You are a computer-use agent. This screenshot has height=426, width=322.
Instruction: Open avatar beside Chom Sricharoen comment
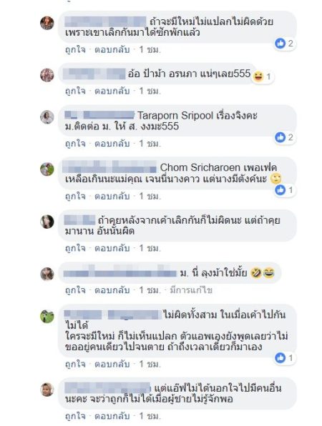(x=47, y=169)
